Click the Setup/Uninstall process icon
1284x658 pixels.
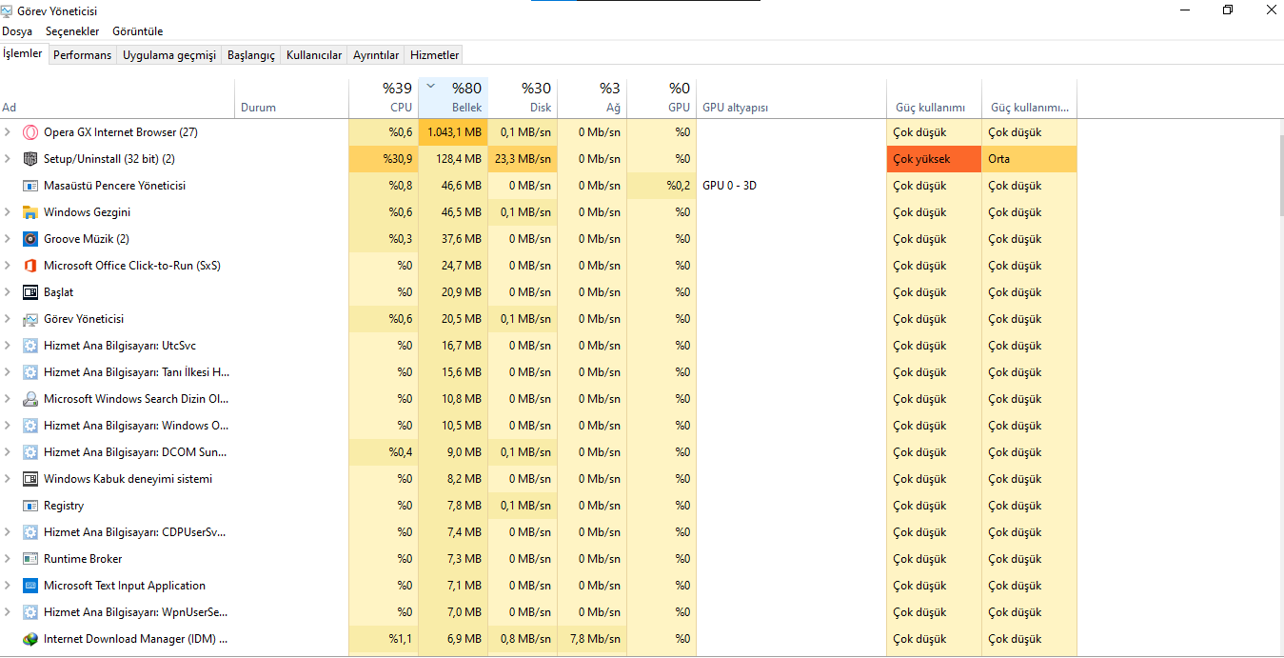click(30, 159)
